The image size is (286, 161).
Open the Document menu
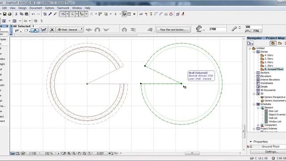point(36,8)
